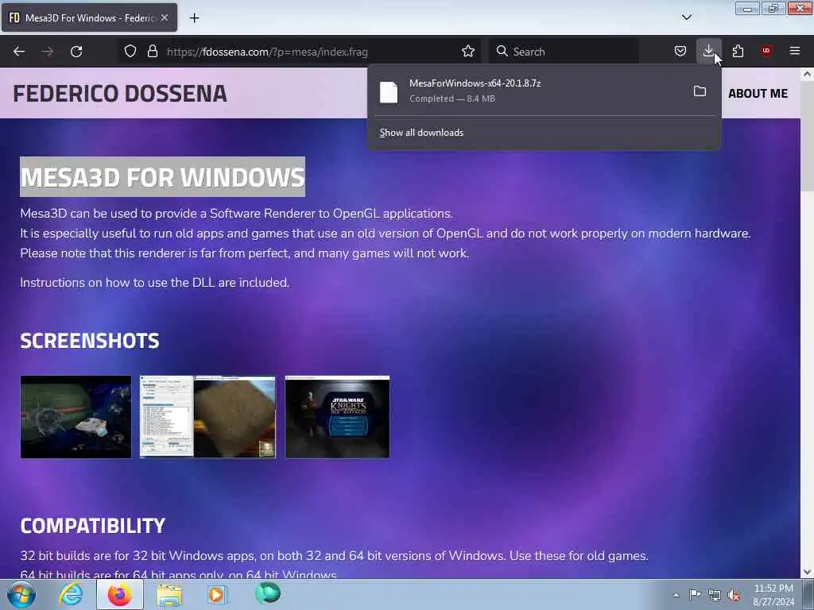The height and width of the screenshot is (610, 814).
Task: Open the Star Wars Knights screenshot
Action: point(337,417)
